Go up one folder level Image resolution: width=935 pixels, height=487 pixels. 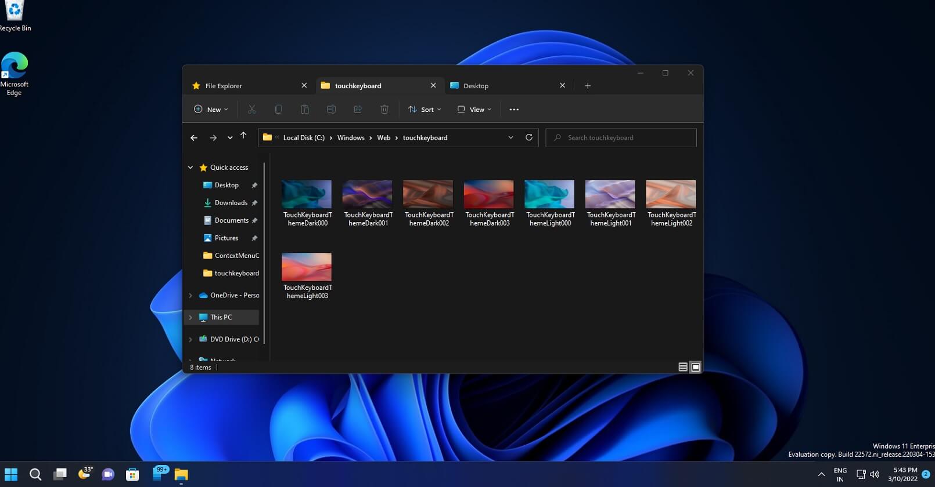coord(243,136)
